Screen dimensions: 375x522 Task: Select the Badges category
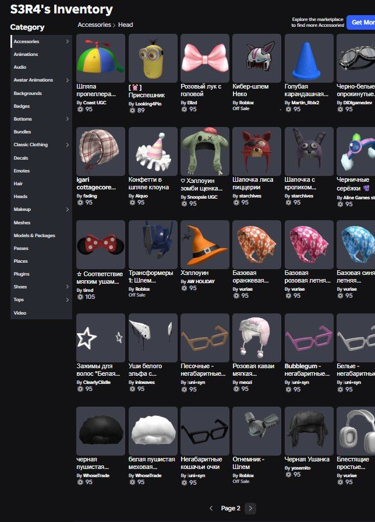tap(22, 106)
